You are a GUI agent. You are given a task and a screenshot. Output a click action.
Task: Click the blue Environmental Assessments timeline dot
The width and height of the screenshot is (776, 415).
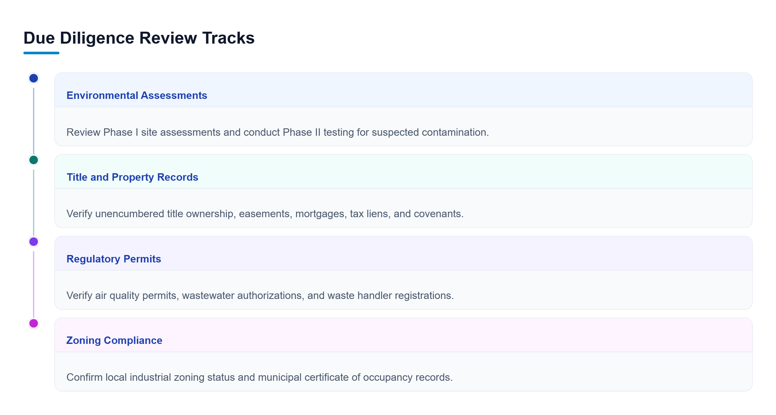[x=34, y=78]
